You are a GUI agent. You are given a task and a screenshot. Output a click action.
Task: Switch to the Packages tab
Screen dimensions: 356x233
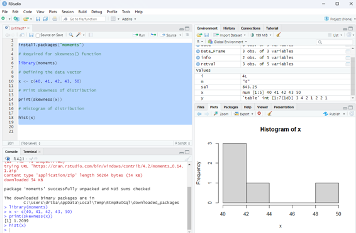point(231,107)
